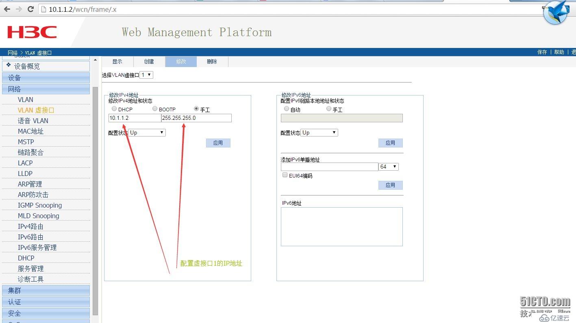Open ARP管理 in the sidebar
576x323 pixels.
[30, 184]
